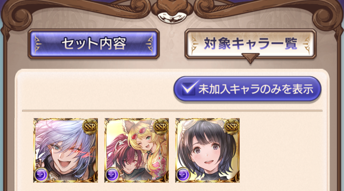Click dark element icon on silver-haired character
344x191 pixels.
pyautogui.click(x=41, y=175)
